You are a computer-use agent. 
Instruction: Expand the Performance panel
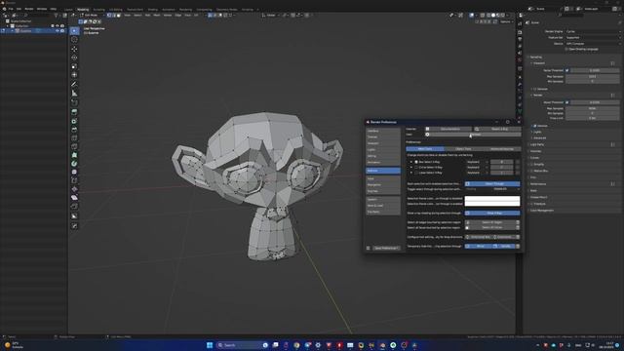[538, 184]
